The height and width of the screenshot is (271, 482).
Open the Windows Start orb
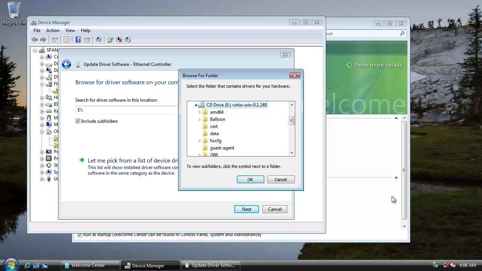11,265
